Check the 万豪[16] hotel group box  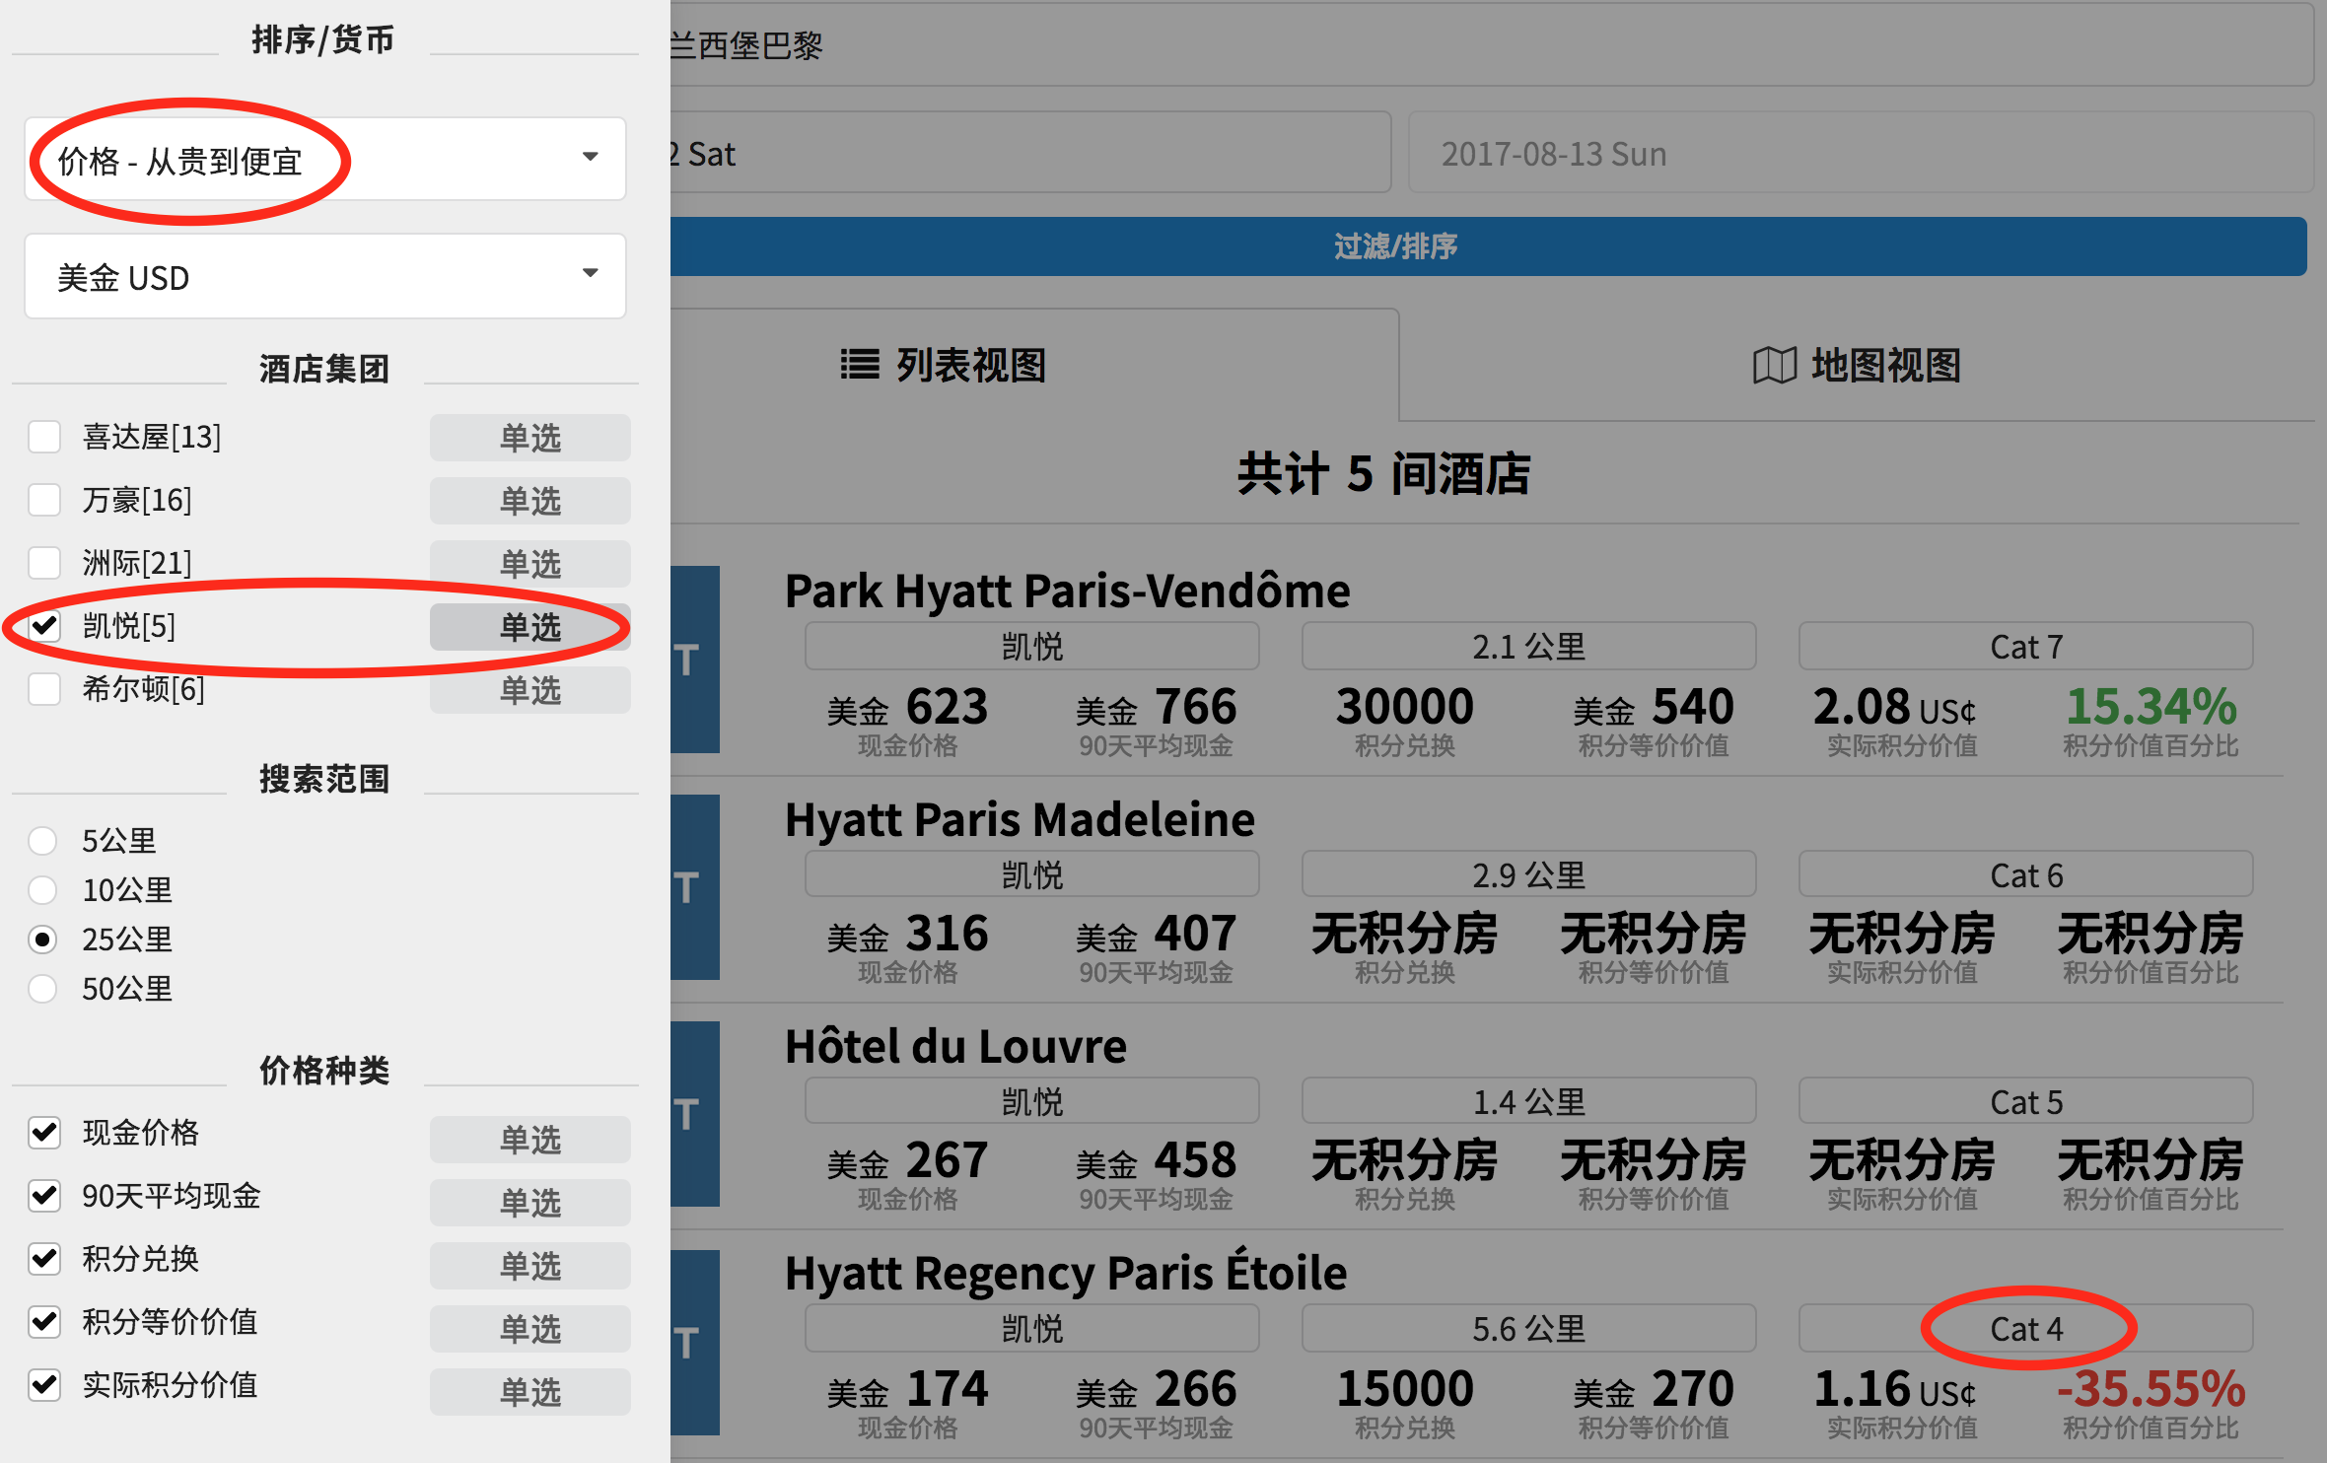click(44, 500)
